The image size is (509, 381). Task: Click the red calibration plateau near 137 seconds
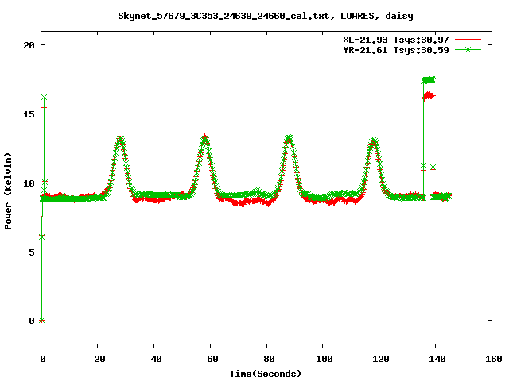pos(428,96)
